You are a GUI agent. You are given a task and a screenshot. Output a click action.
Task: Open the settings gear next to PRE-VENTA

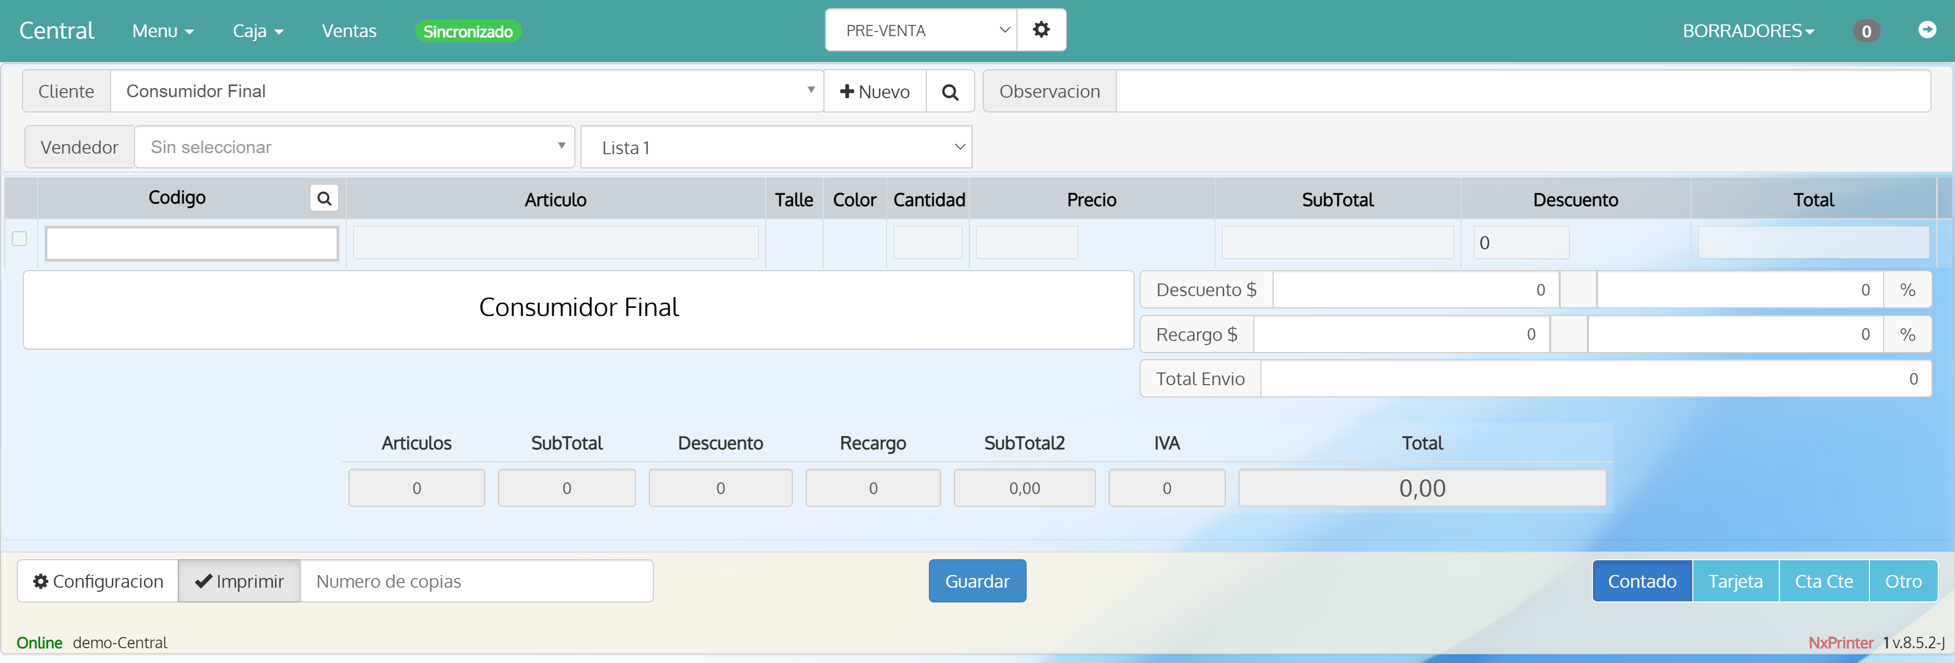1041,30
